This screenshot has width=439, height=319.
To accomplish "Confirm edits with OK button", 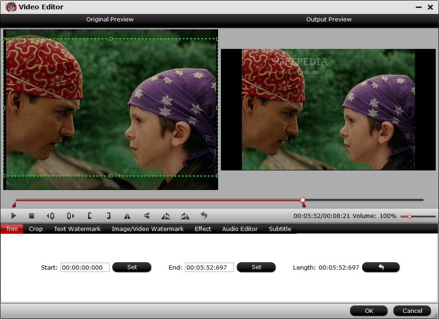I will pos(369,311).
